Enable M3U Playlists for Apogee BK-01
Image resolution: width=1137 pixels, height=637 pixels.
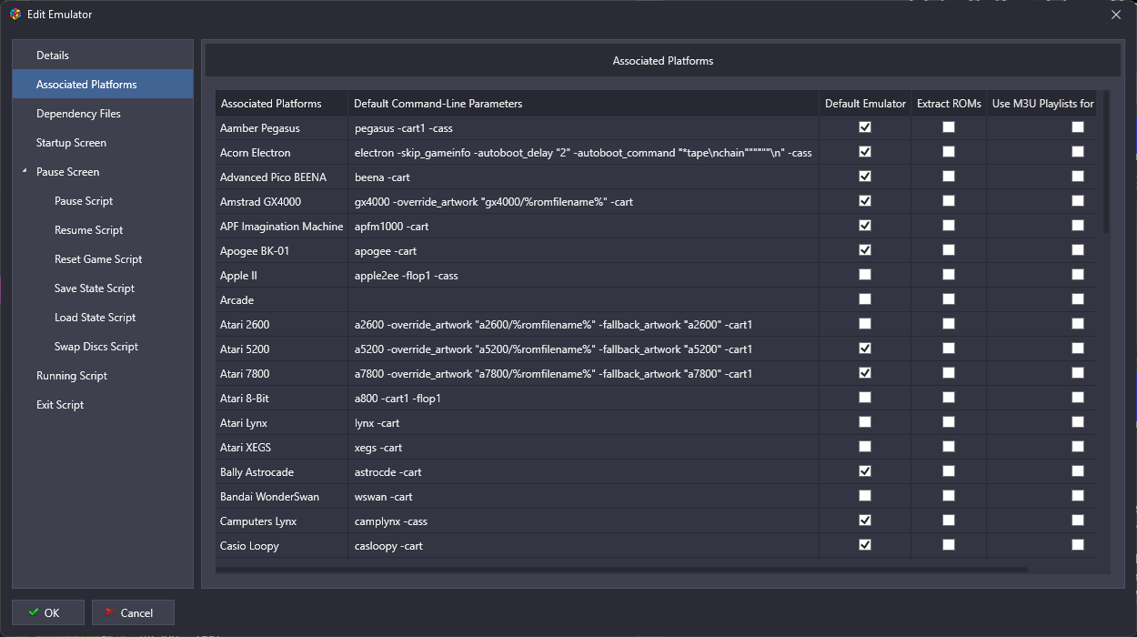1078,250
